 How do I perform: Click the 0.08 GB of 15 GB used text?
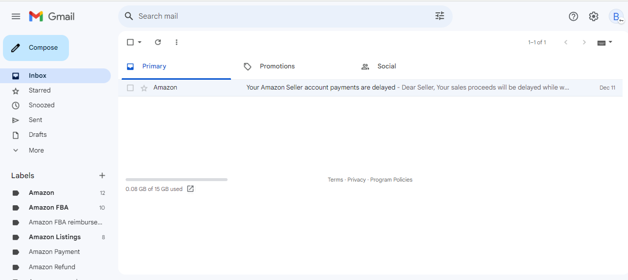[x=154, y=189]
